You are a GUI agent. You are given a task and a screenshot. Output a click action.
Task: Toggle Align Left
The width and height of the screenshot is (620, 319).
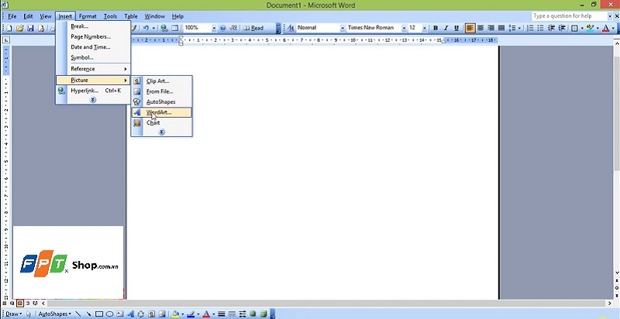tap(470, 28)
